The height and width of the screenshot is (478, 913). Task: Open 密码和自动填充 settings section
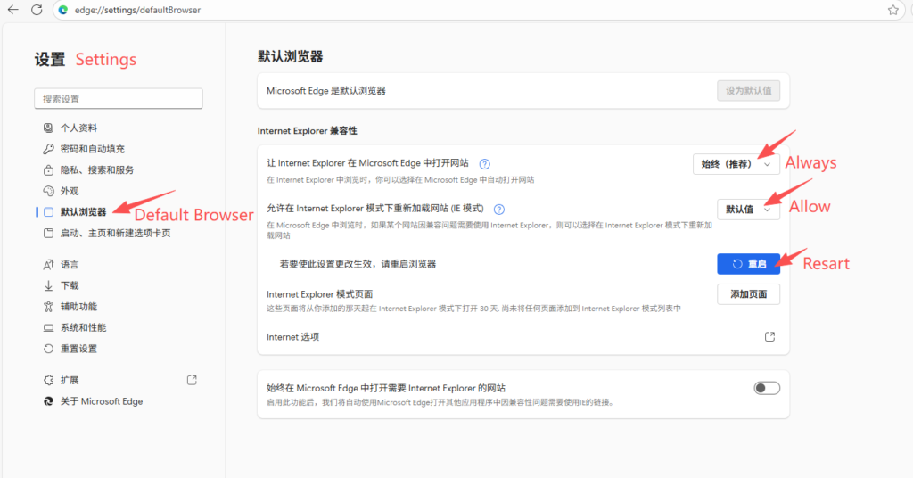[93, 149]
